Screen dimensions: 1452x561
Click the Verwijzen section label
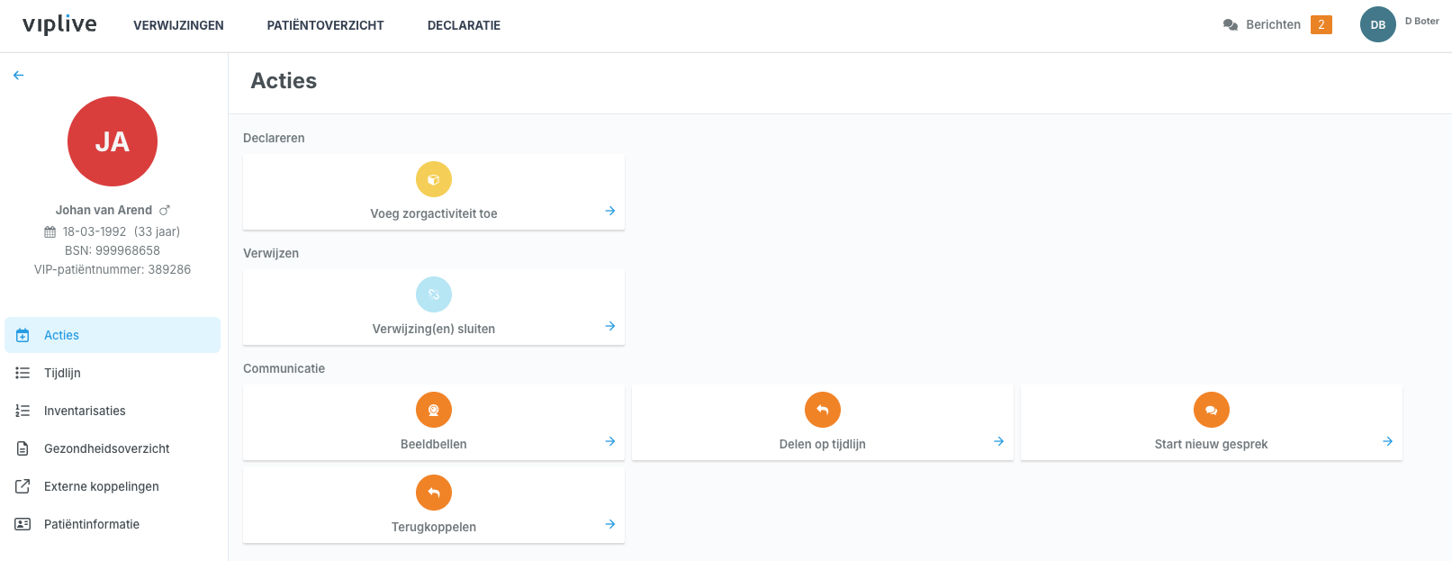(271, 253)
